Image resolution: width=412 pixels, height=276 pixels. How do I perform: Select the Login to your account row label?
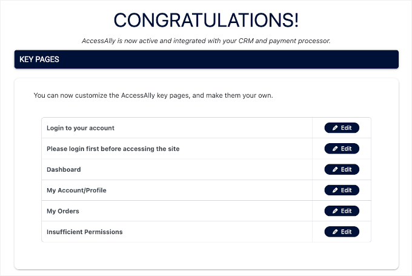coord(81,128)
